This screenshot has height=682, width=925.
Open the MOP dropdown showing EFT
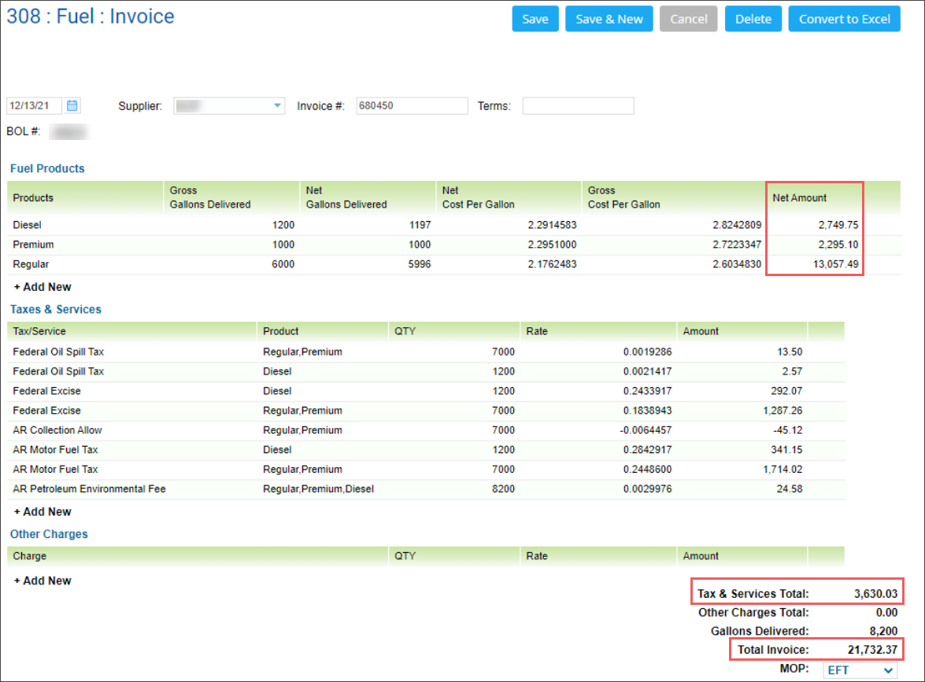click(x=860, y=670)
